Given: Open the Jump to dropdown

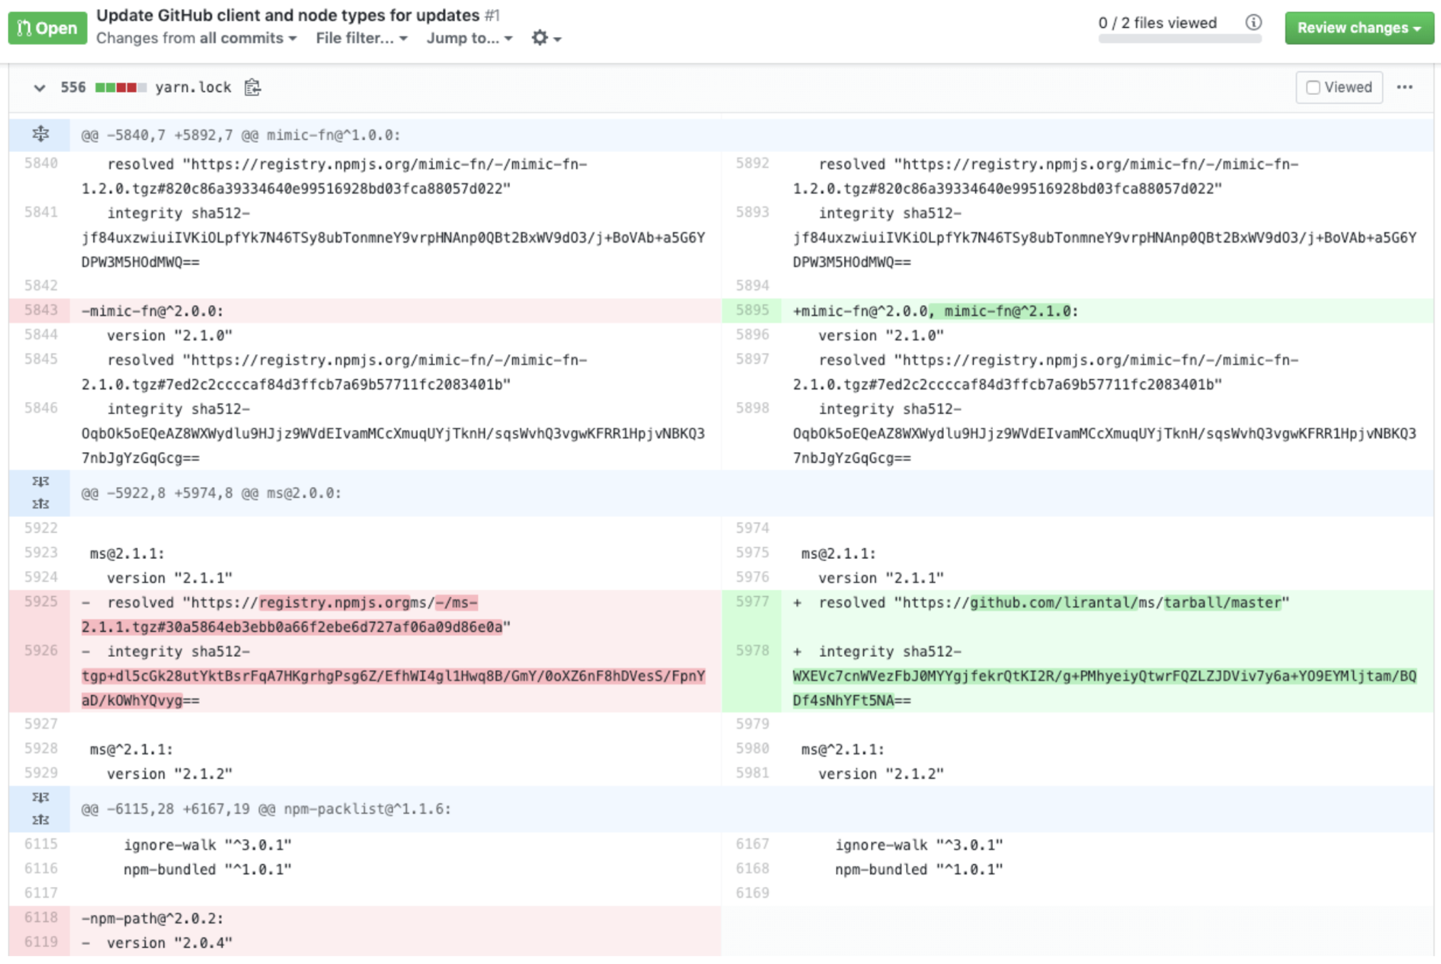Looking at the screenshot, I should coord(469,39).
